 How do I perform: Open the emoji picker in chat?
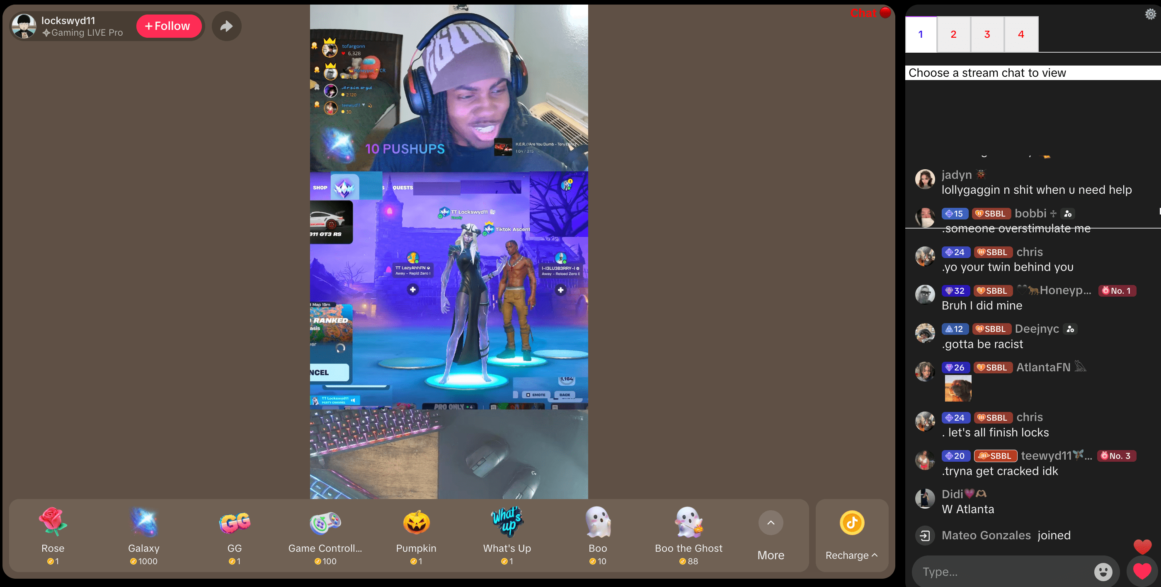point(1103,572)
